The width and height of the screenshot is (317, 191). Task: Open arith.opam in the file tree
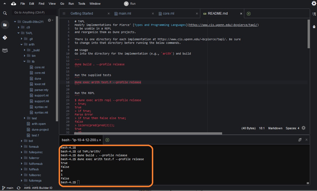[x=39, y=124]
